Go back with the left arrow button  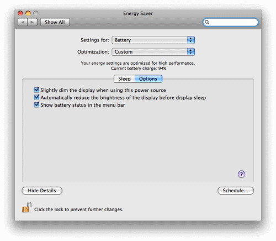(x=23, y=22)
